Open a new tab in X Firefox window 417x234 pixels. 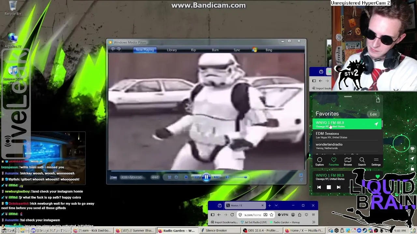tap(269, 205)
